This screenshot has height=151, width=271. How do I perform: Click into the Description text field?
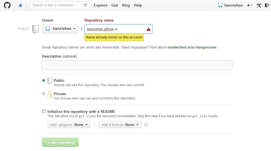click(137, 65)
